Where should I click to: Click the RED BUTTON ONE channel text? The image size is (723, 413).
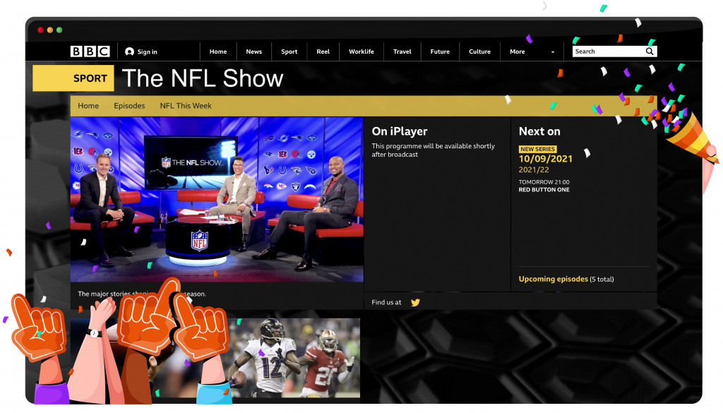pos(544,189)
